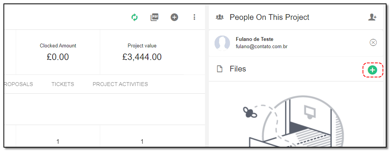Click the dark circular plus icon in toolbar
This screenshot has width=390, height=151.
pos(174,17)
